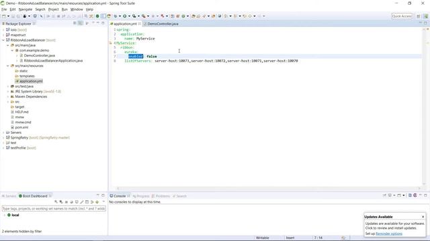Open the Project menu
This screenshot has width=430, height=241.
click(x=54, y=9)
